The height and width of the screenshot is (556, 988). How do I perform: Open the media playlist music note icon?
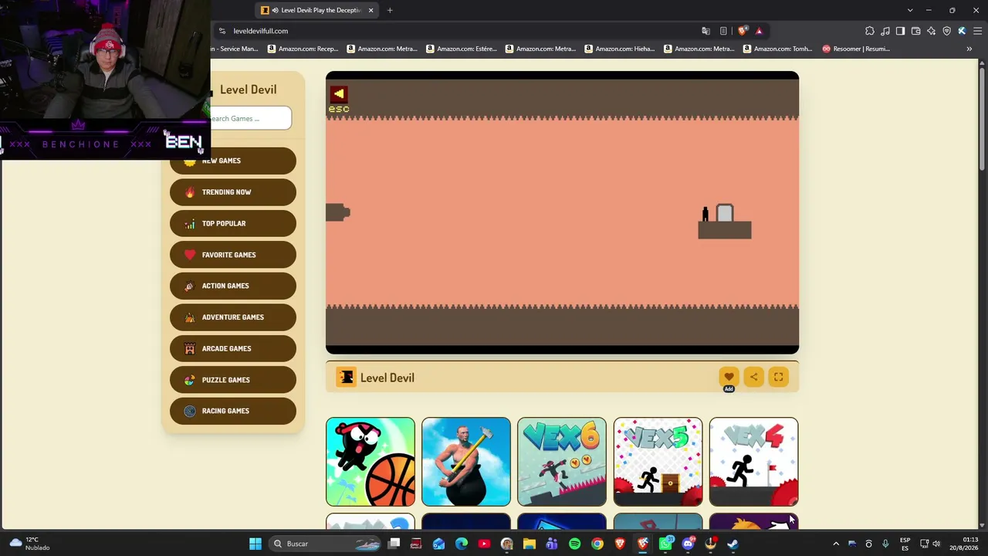pos(885,31)
